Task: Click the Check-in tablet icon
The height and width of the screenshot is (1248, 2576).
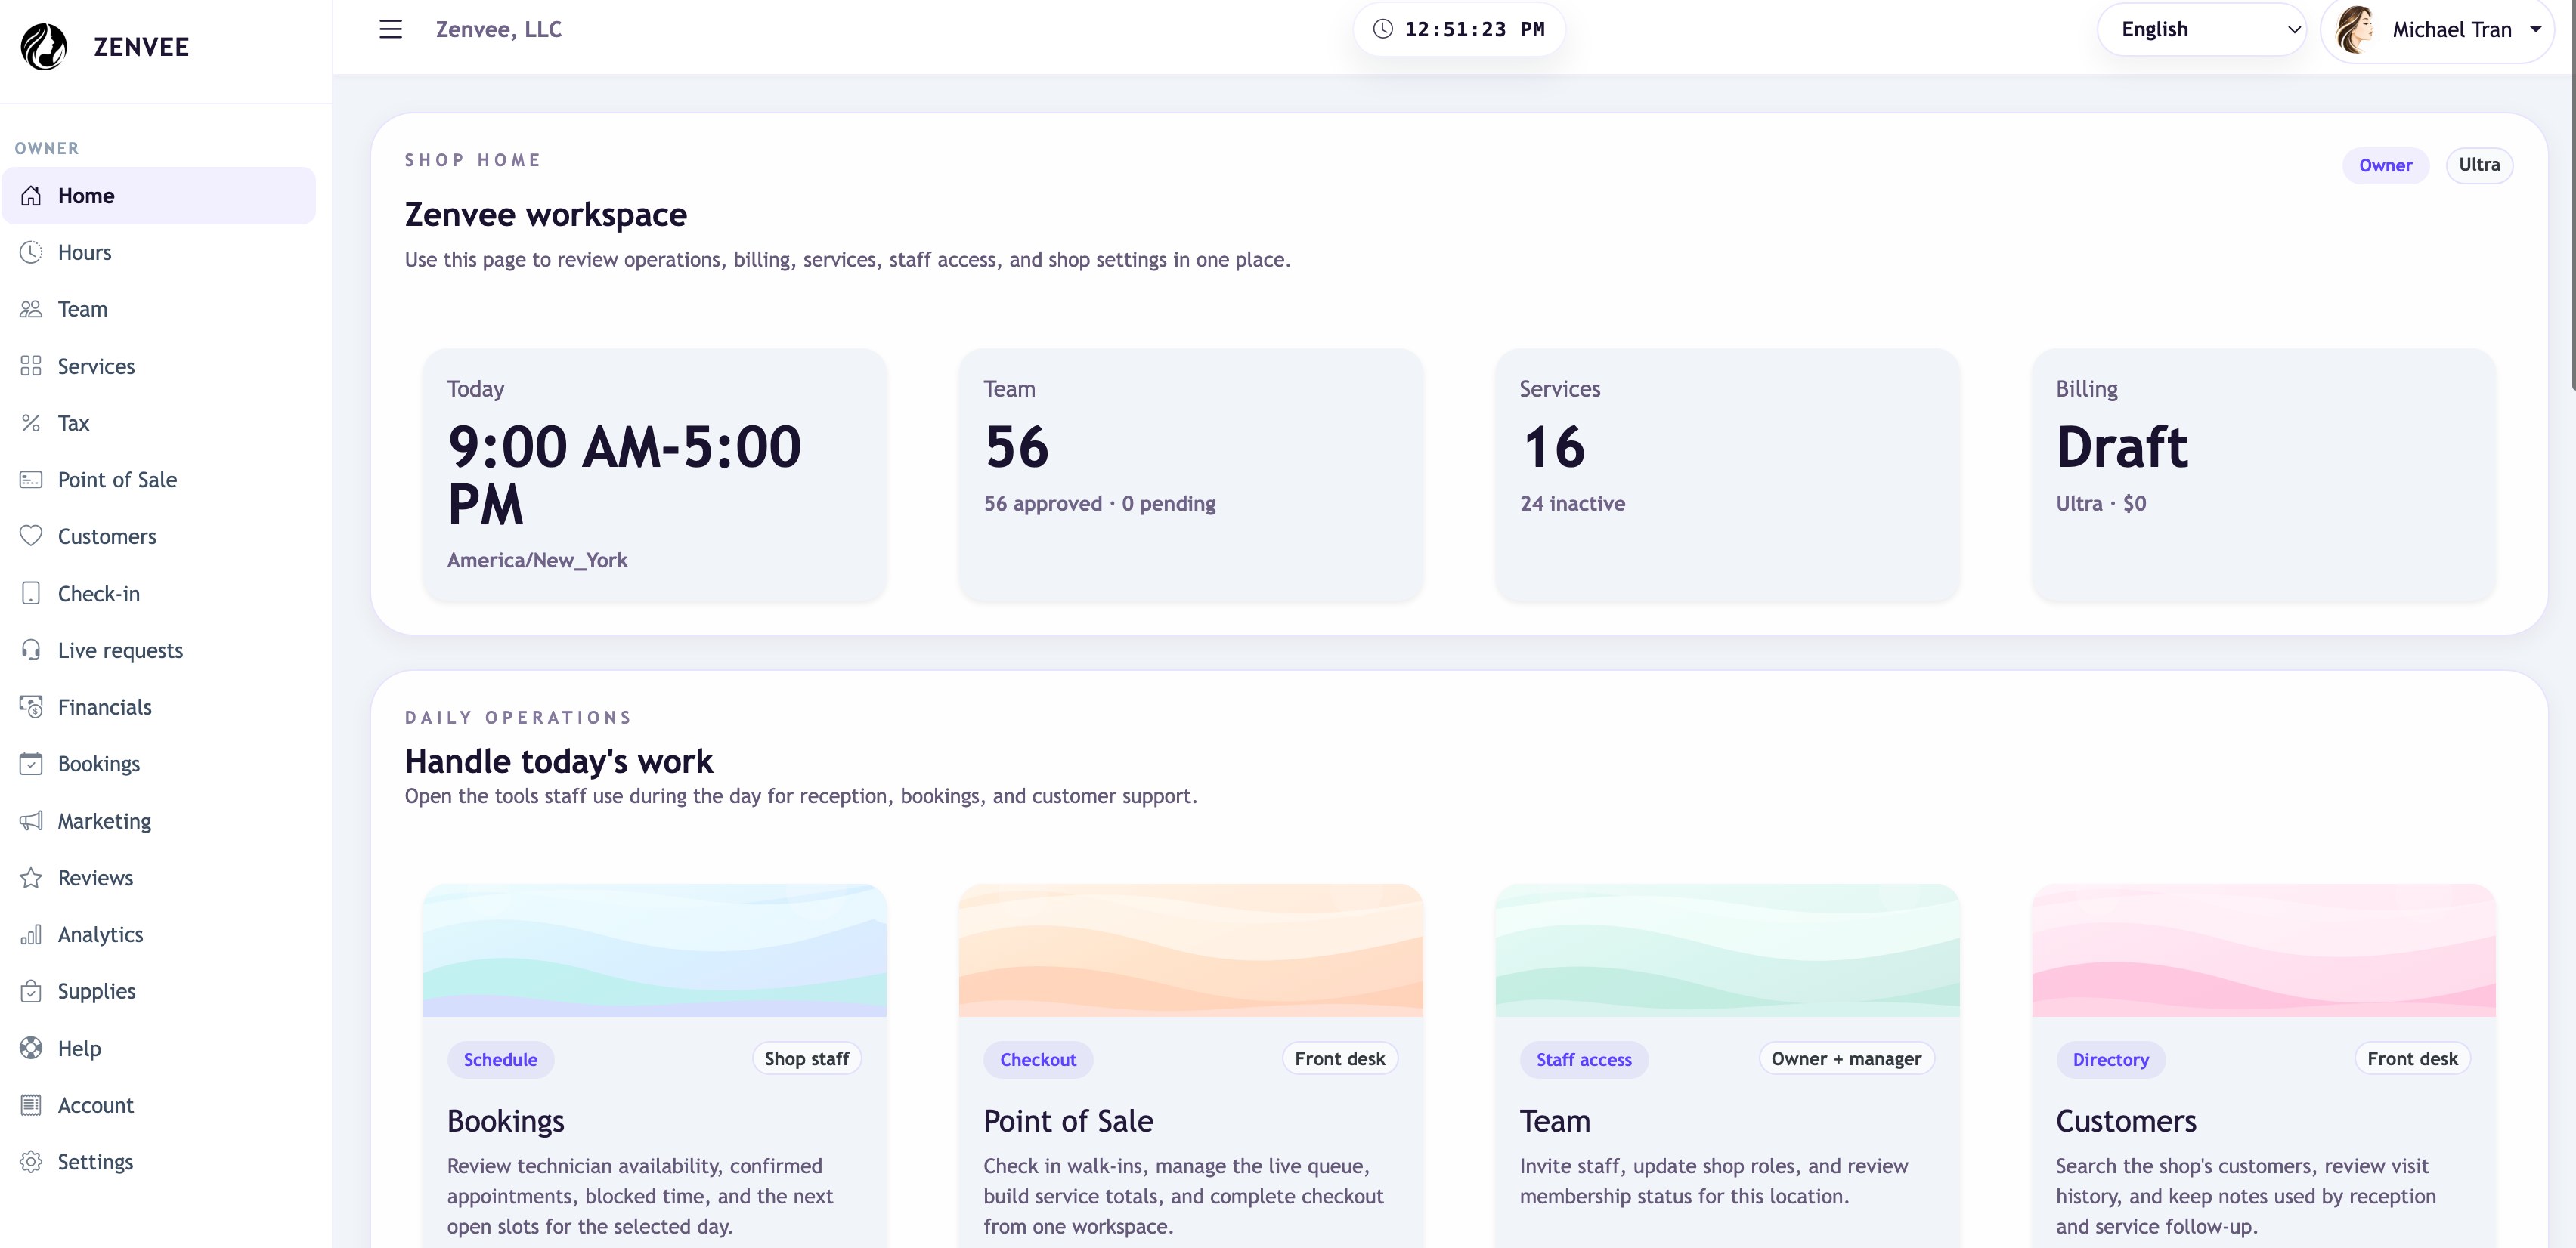Action: [31, 594]
